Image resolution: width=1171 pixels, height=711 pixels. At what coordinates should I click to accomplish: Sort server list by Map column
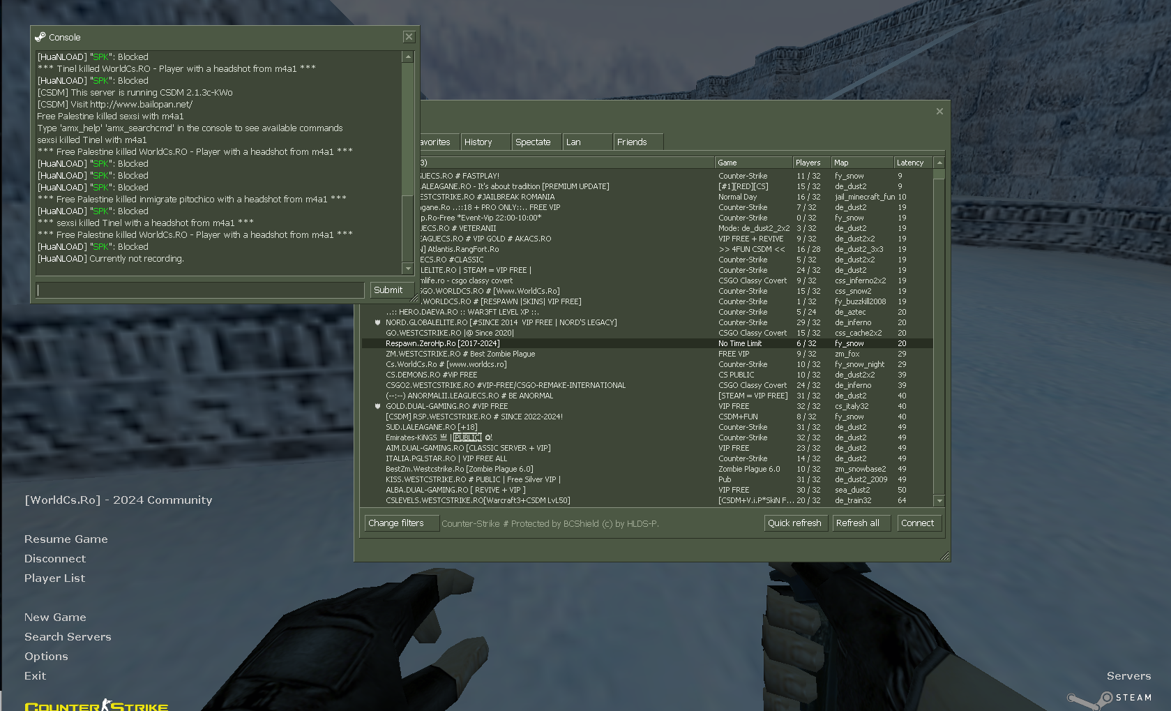tap(862, 163)
